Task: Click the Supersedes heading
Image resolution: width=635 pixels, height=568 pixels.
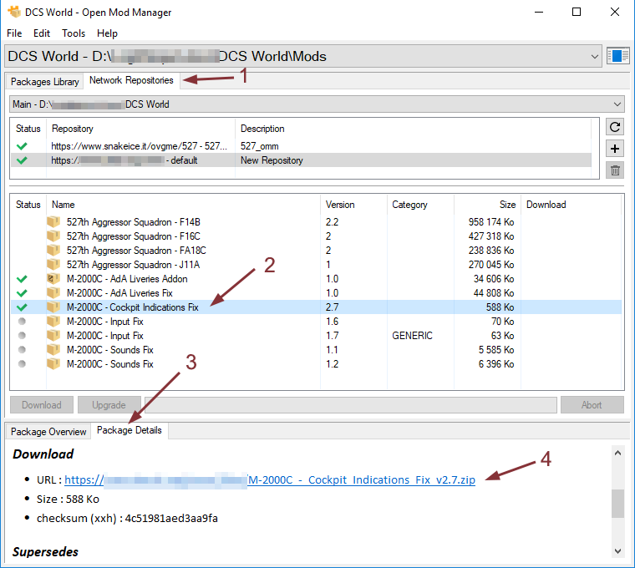Action: [45, 552]
